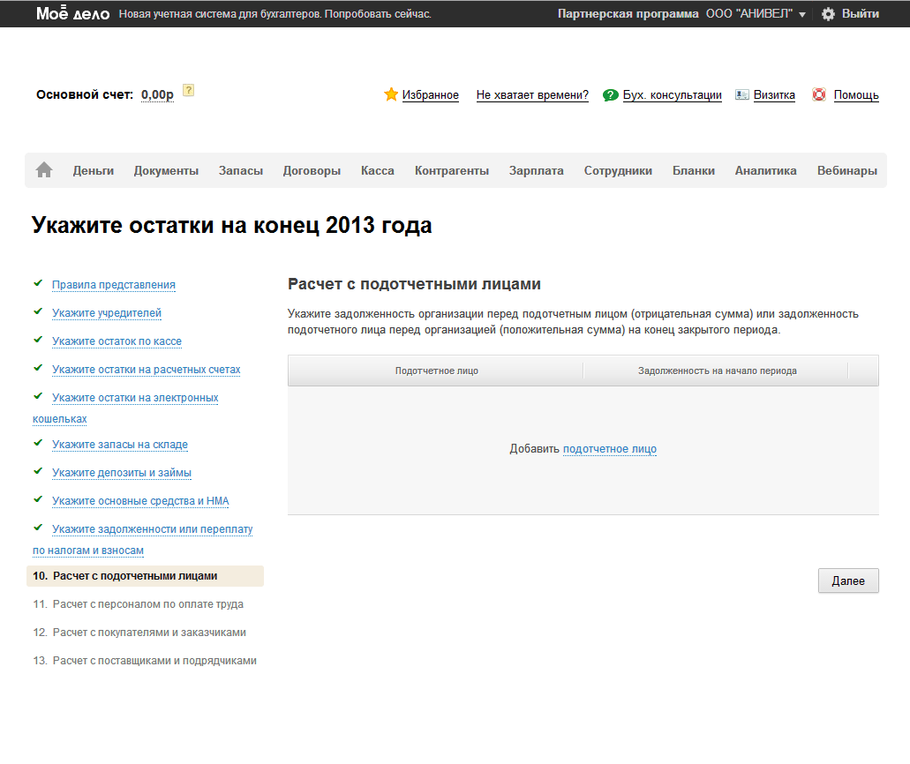The height and width of the screenshot is (764, 910).
Task: Open the Зарплата menu item
Action: click(x=536, y=171)
